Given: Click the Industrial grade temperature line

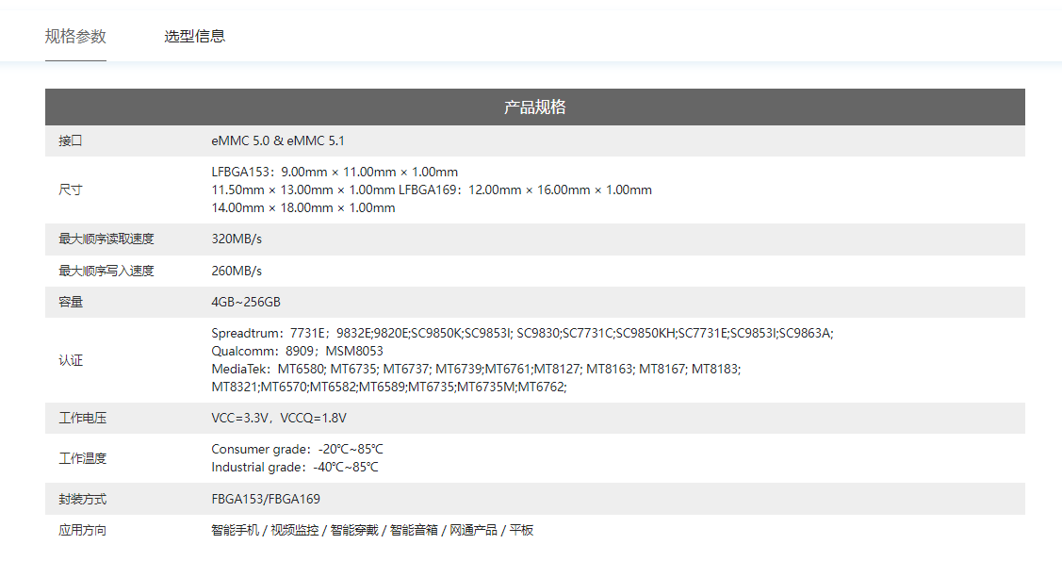Looking at the screenshot, I should [x=295, y=468].
